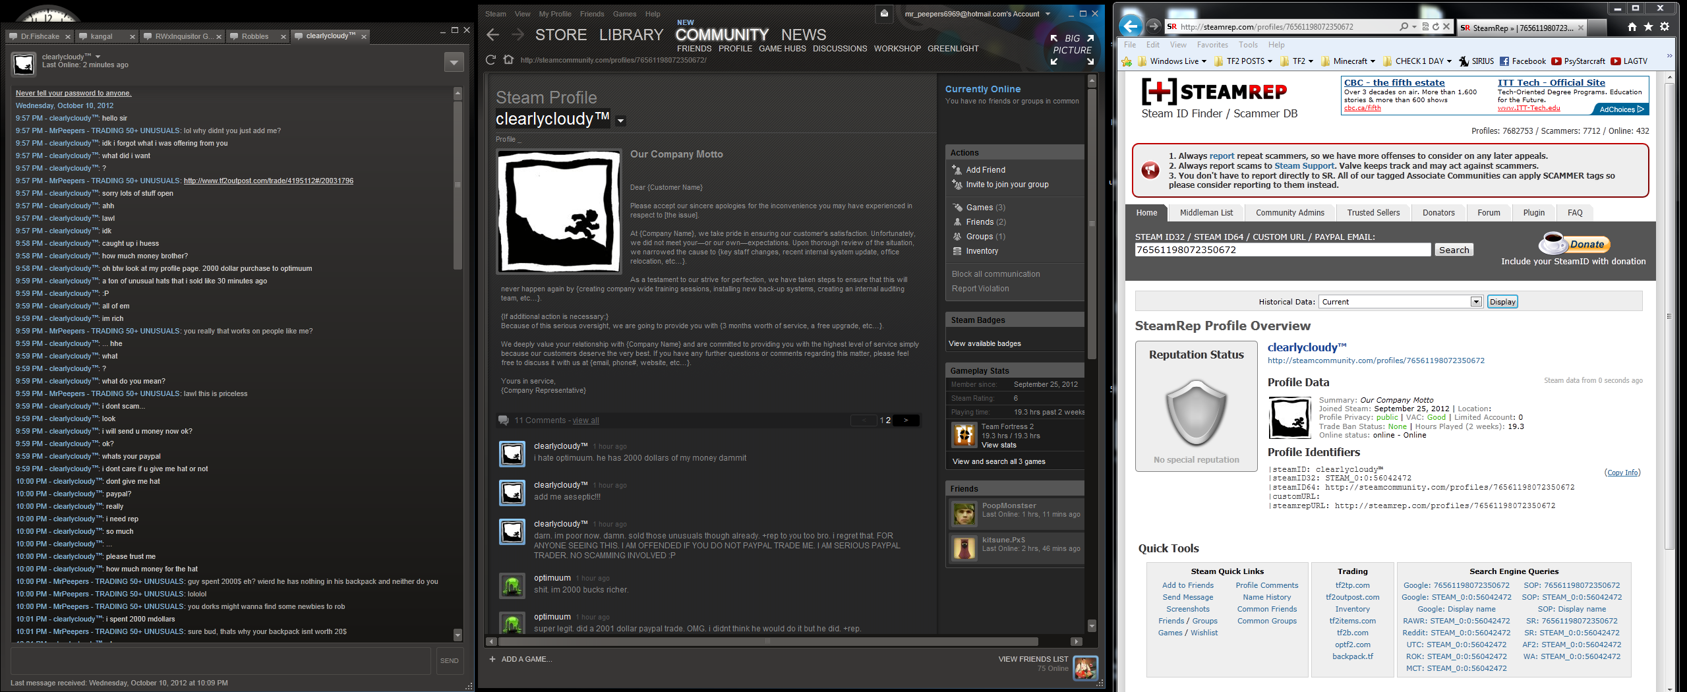Open the Internet Explorer favorites star

(1648, 27)
